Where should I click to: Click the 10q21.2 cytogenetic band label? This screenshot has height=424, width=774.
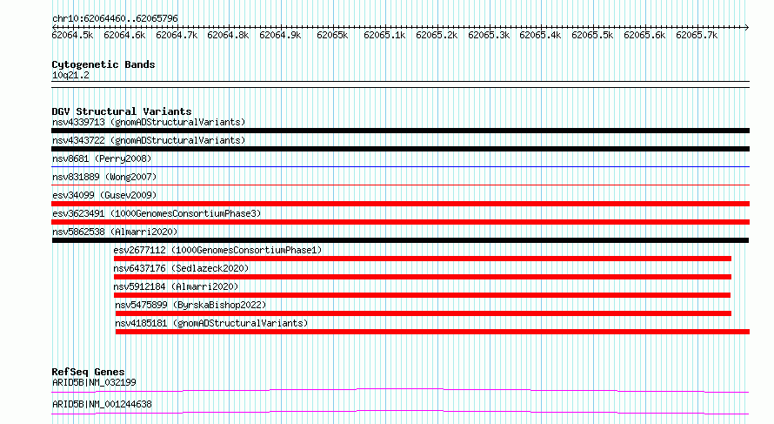(70, 75)
